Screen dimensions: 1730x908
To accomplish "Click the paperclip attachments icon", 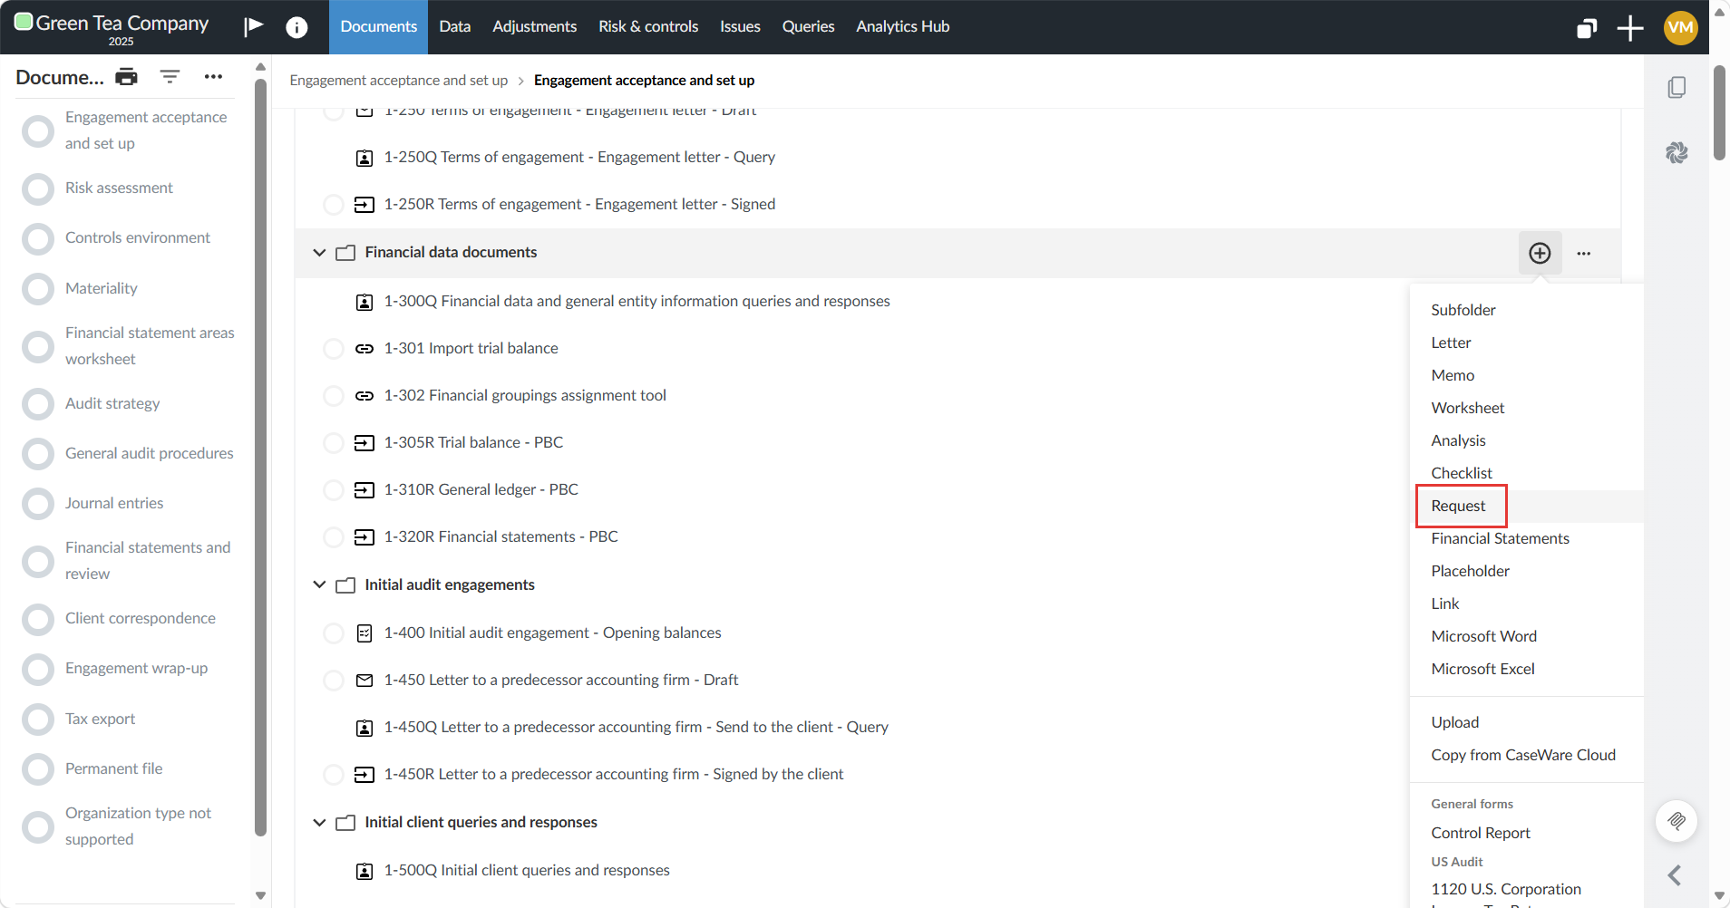I will click(1677, 821).
